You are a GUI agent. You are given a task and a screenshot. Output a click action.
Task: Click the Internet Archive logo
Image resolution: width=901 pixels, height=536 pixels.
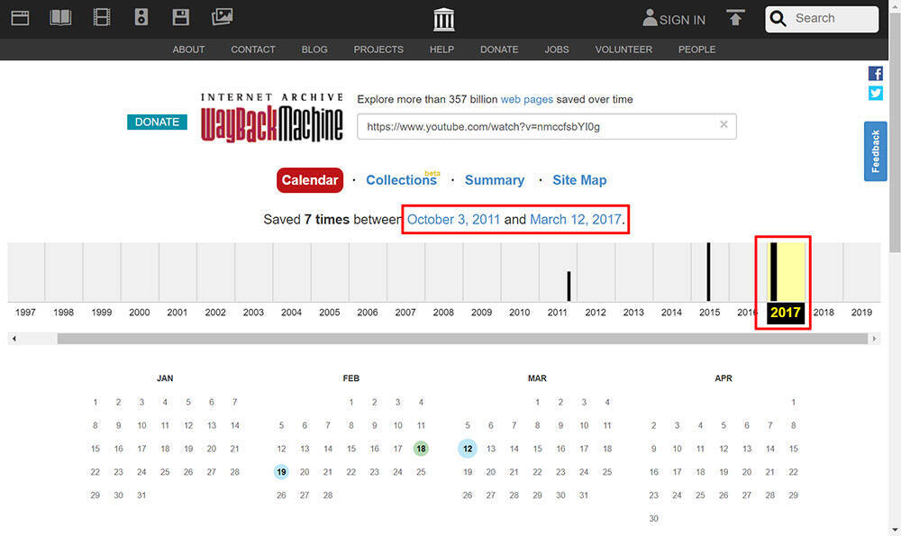click(444, 19)
